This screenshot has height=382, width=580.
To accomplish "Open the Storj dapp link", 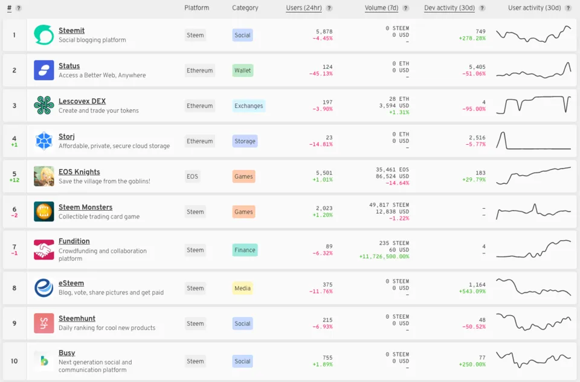I will tap(66, 136).
